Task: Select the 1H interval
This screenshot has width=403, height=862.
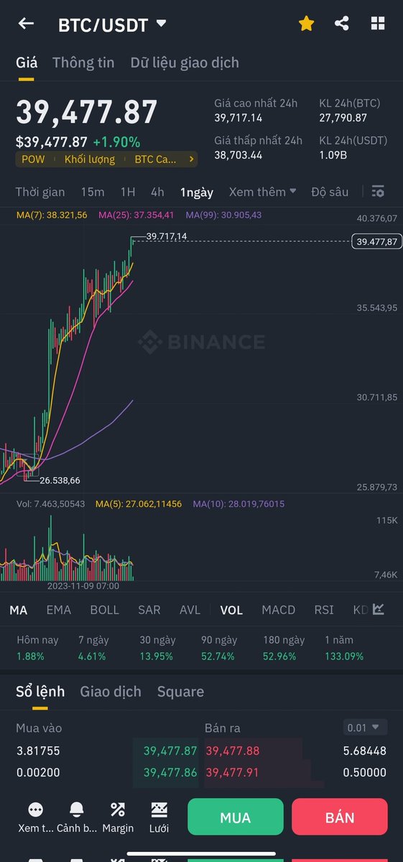Action: (128, 192)
